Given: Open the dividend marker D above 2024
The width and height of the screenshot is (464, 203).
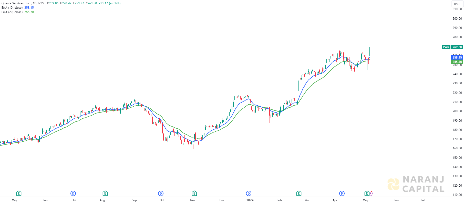Looking at the screenshot, I should [249, 193].
